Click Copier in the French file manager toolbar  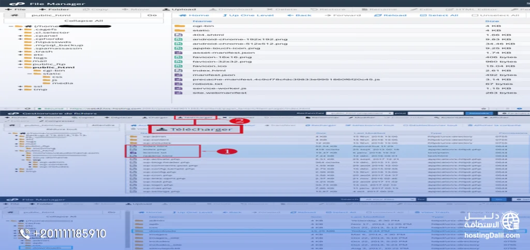82,117
